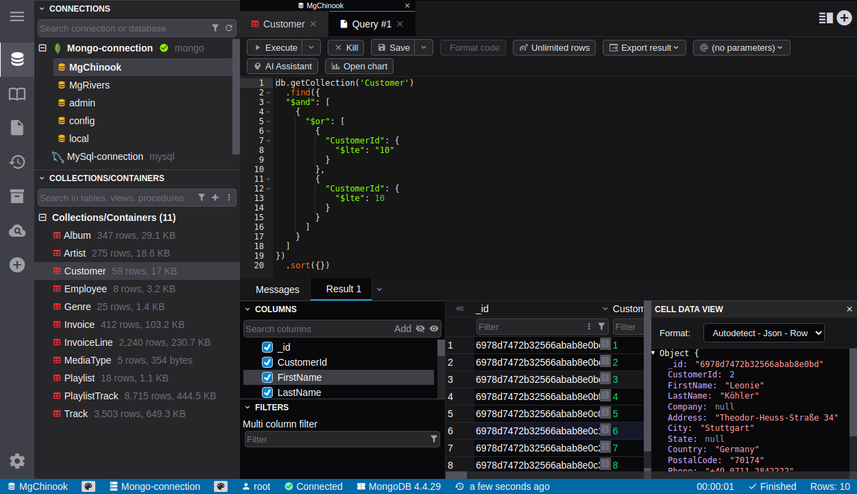Refresh the connections list
This screenshot has height=494, width=857.
(229, 28)
